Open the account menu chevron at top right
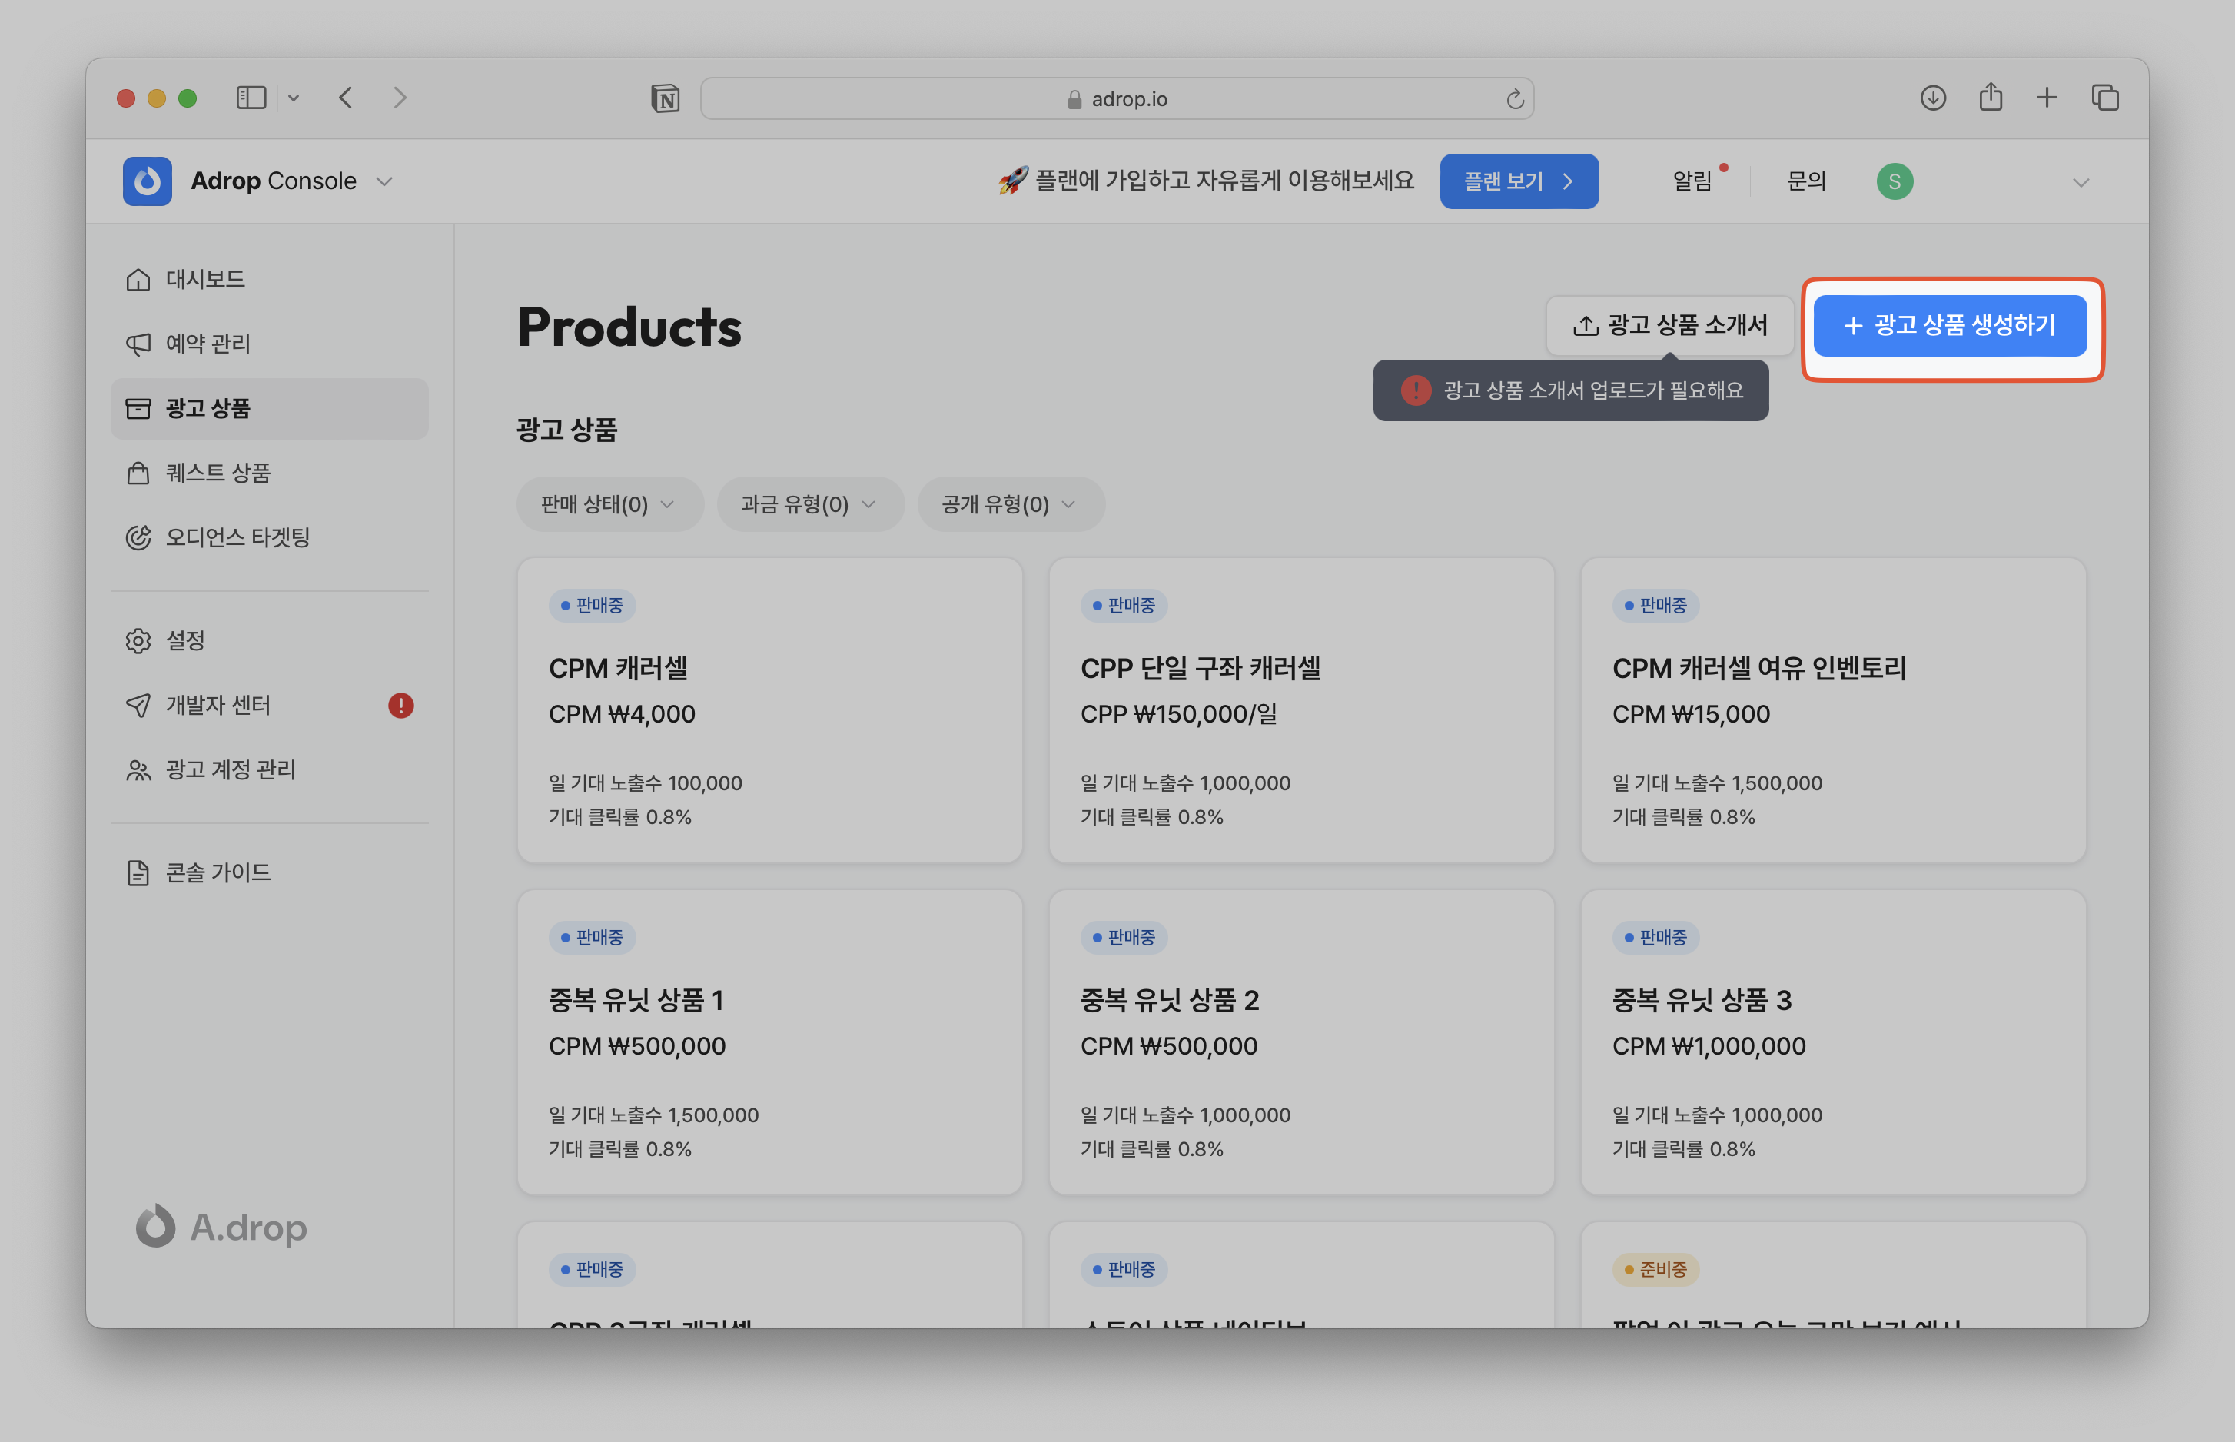 2081,183
